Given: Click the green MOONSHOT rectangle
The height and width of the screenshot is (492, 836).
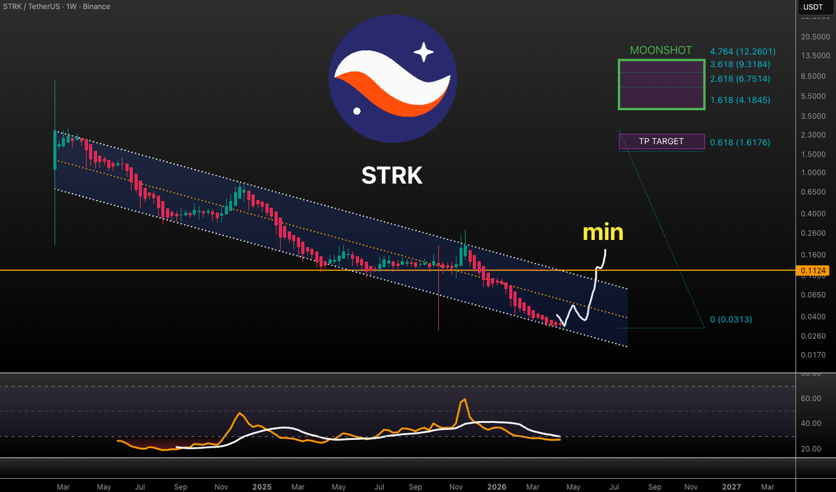Looking at the screenshot, I should (x=661, y=84).
